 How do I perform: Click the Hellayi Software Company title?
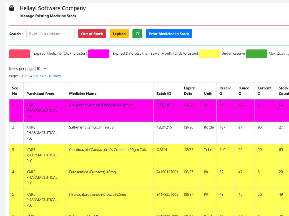pos(53,8)
